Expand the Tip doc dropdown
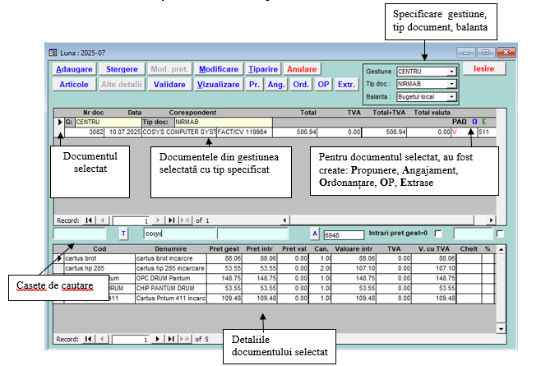The image size is (541, 366). tap(451, 83)
